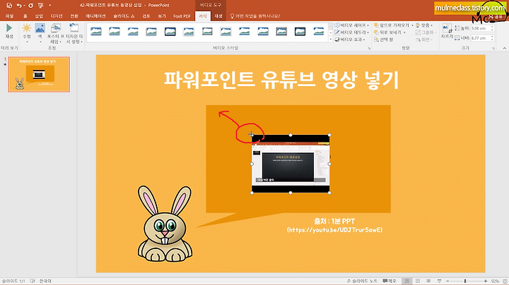The width and height of the screenshot is (509, 285).
Task: Switch to the 슬라이드 쇼 tab
Action: (124, 16)
